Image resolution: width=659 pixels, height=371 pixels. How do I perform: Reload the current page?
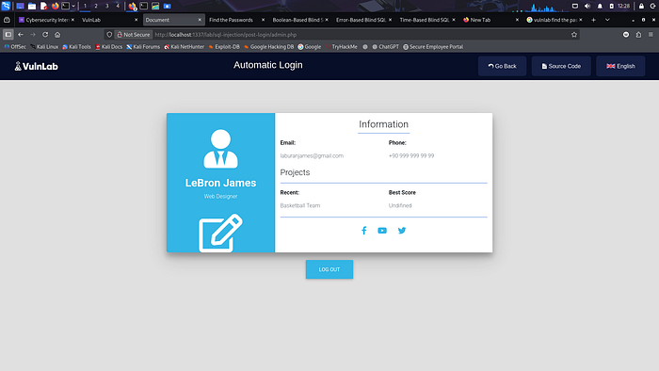click(45, 35)
